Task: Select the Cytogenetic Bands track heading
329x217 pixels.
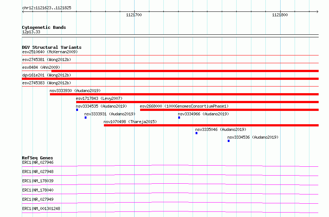Action: click(44, 27)
